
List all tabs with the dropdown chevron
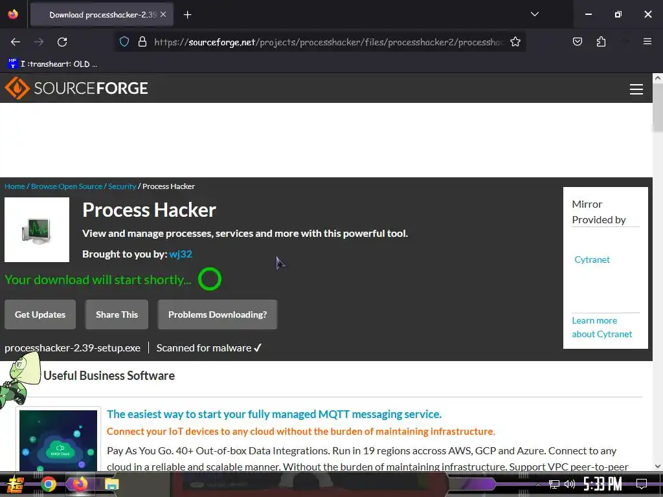point(534,14)
